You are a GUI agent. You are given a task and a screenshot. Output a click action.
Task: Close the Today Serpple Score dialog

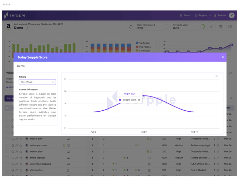pos(223,57)
